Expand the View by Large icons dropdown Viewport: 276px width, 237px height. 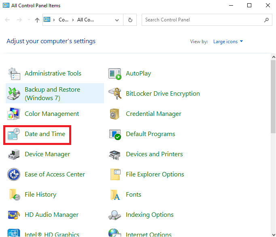(x=228, y=42)
